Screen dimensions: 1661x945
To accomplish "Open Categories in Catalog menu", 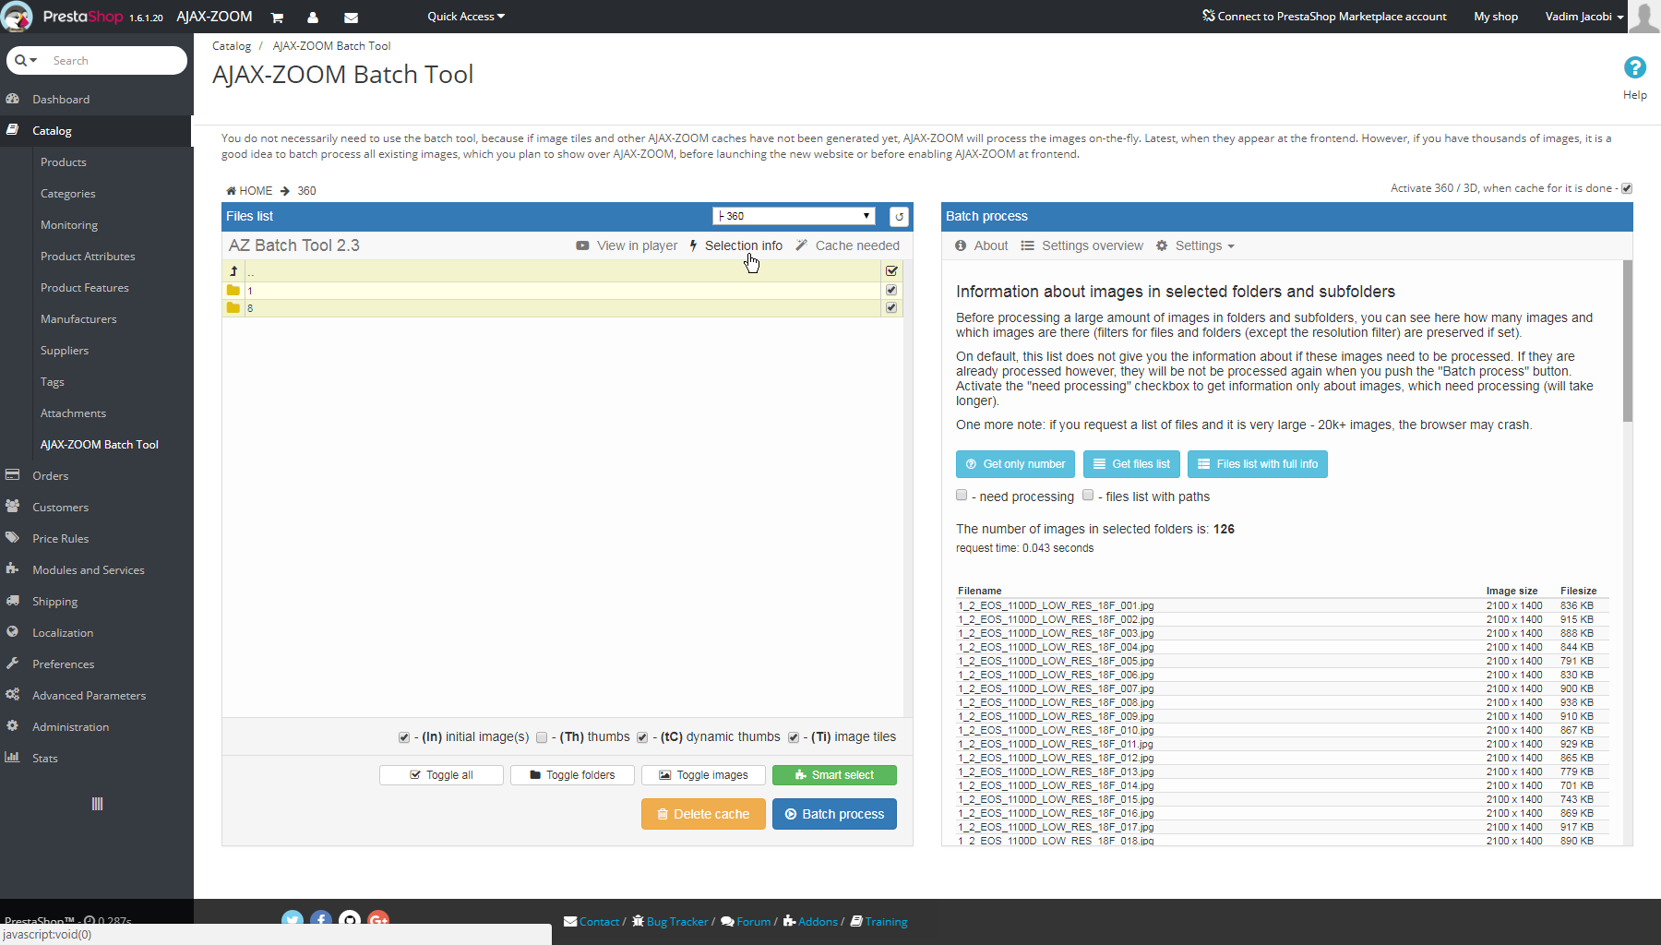I will (68, 194).
